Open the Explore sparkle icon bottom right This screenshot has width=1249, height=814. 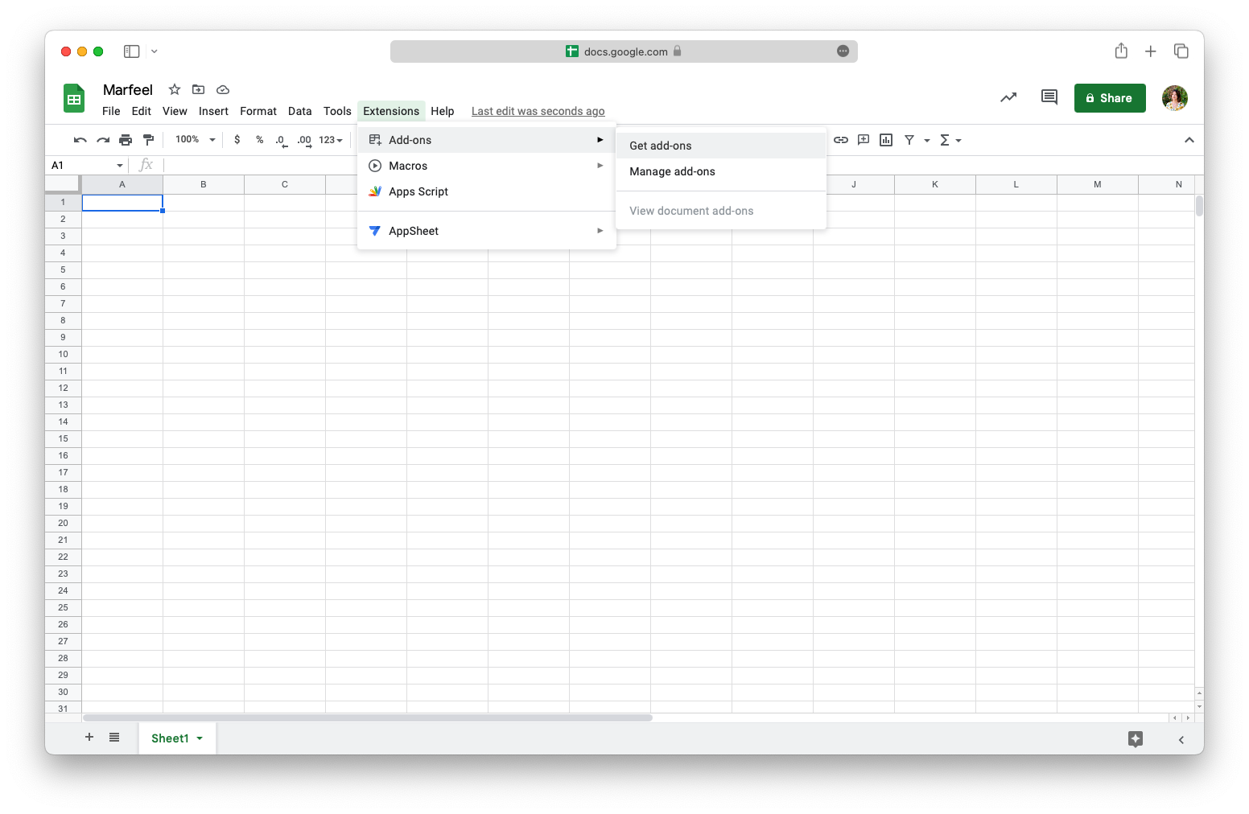[1136, 738]
